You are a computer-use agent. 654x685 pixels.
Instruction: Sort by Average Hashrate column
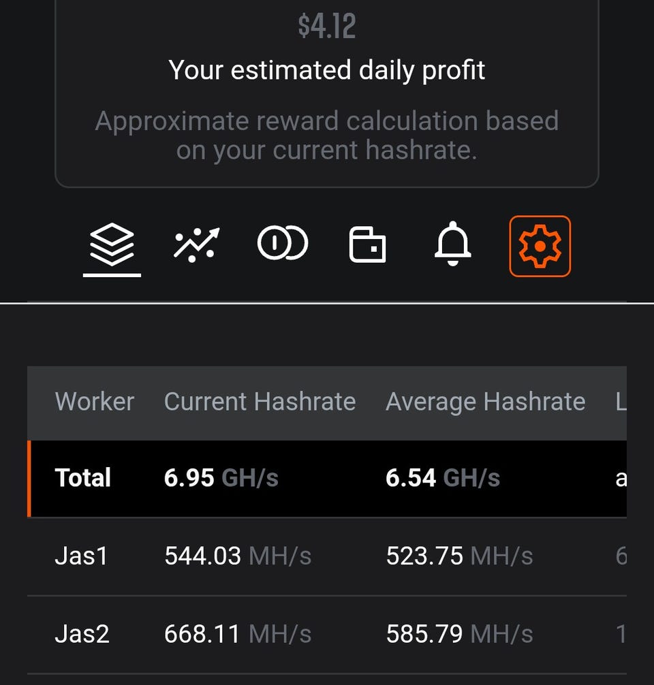pyautogui.click(x=485, y=402)
